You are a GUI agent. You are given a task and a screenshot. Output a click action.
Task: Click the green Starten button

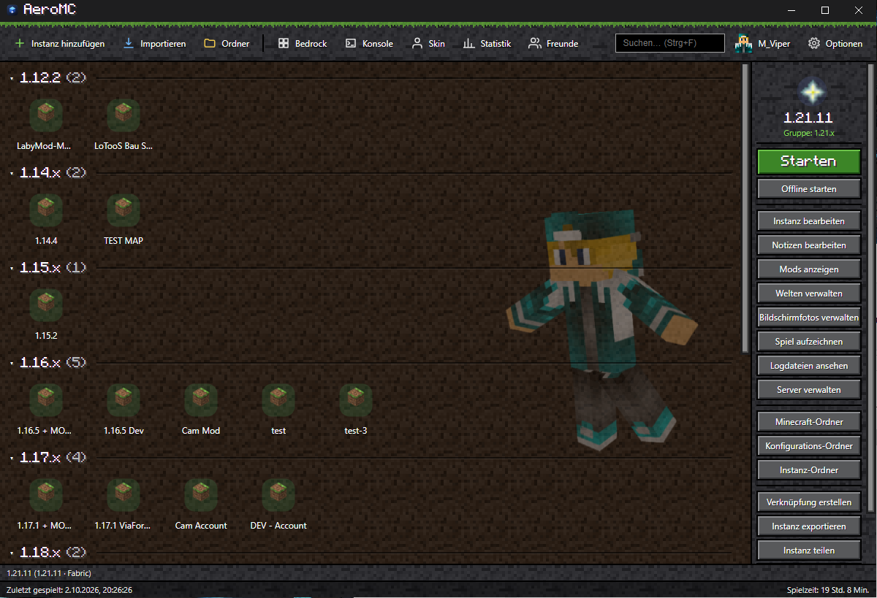pos(808,161)
